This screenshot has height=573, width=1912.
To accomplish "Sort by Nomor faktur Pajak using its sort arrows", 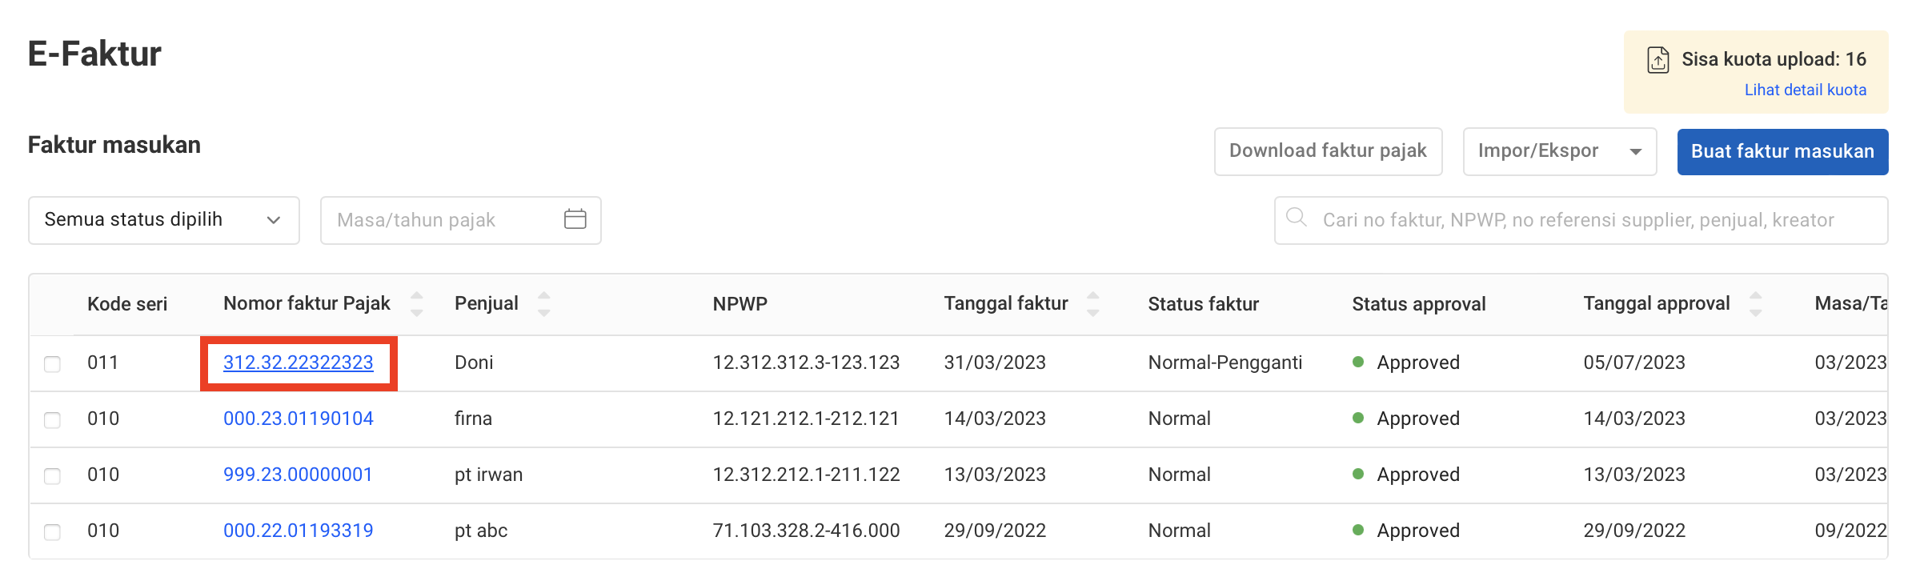I will pos(417,304).
